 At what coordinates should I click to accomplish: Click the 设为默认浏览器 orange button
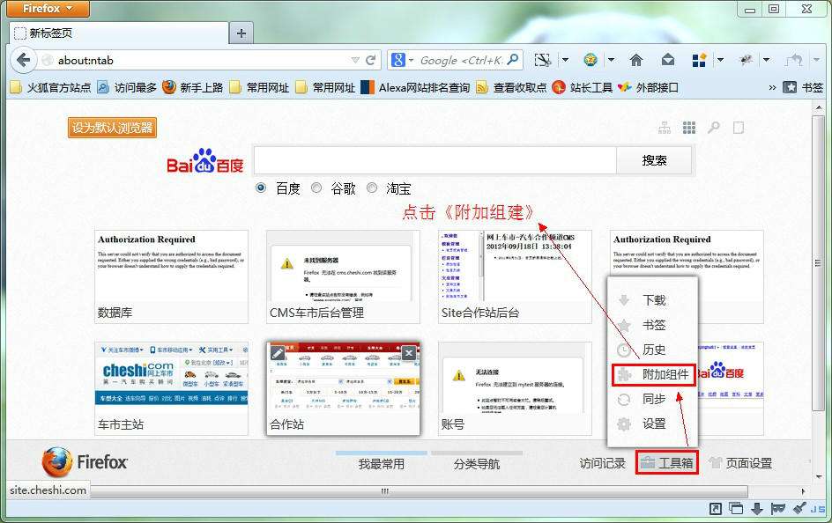click(112, 128)
